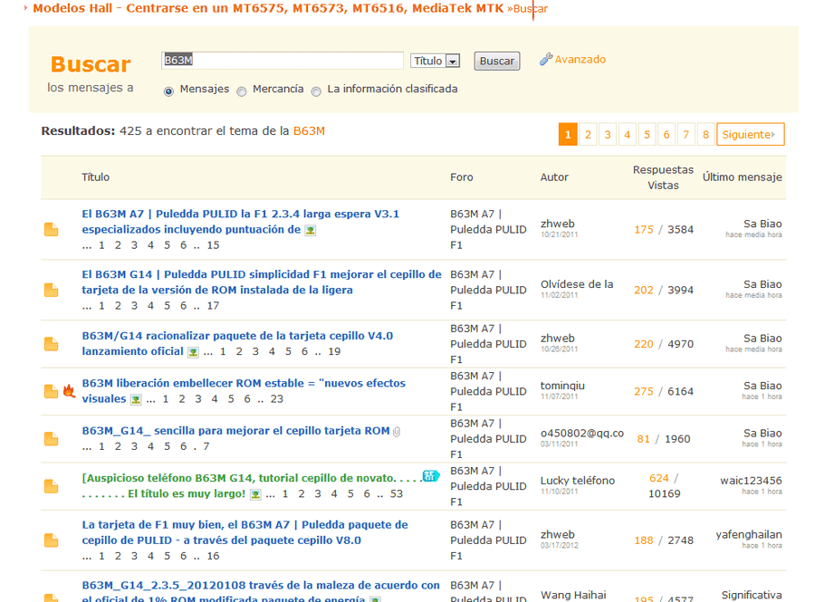
Task: Click image icon after 'El título es muy largo!'
Action: [255, 494]
